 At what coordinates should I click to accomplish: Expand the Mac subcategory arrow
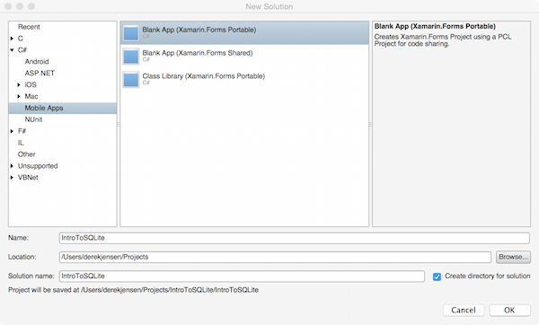[x=19, y=97]
